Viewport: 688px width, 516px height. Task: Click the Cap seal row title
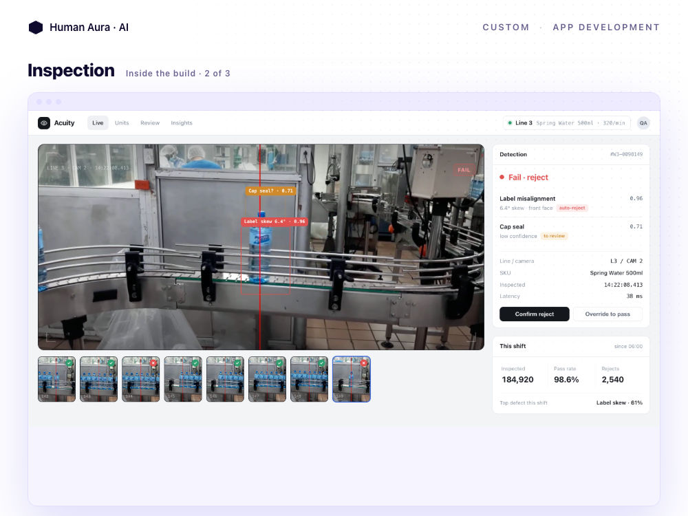pyautogui.click(x=512, y=227)
